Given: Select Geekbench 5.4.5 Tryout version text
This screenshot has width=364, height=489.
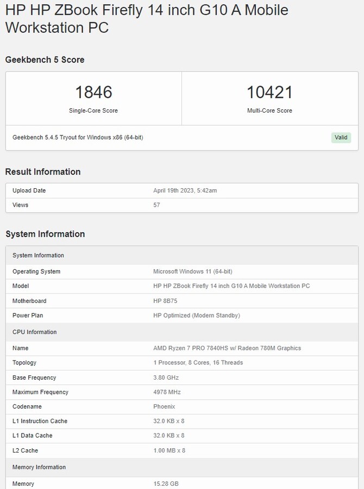Looking at the screenshot, I should click(78, 137).
